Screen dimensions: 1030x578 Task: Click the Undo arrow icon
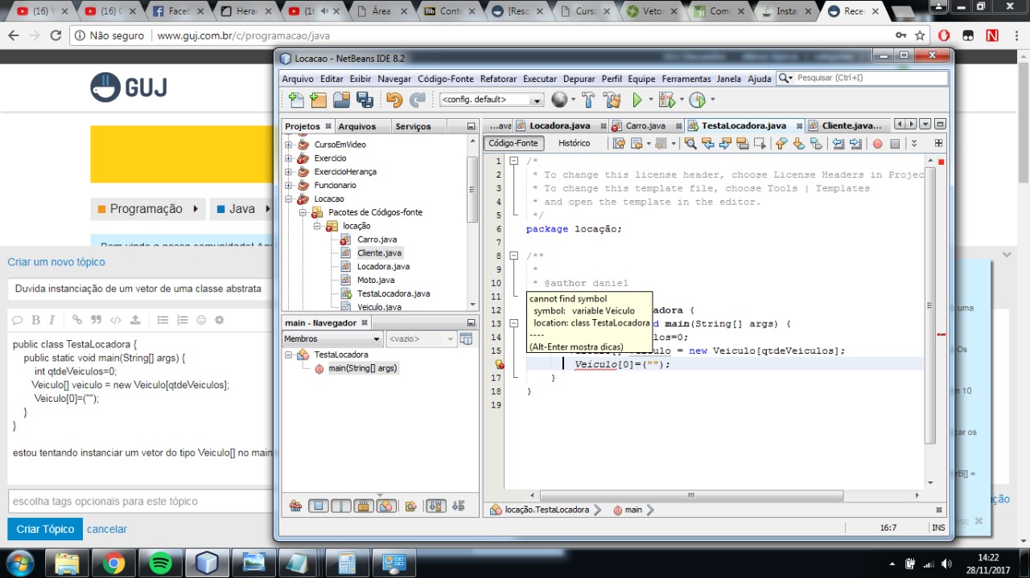pyautogui.click(x=393, y=100)
